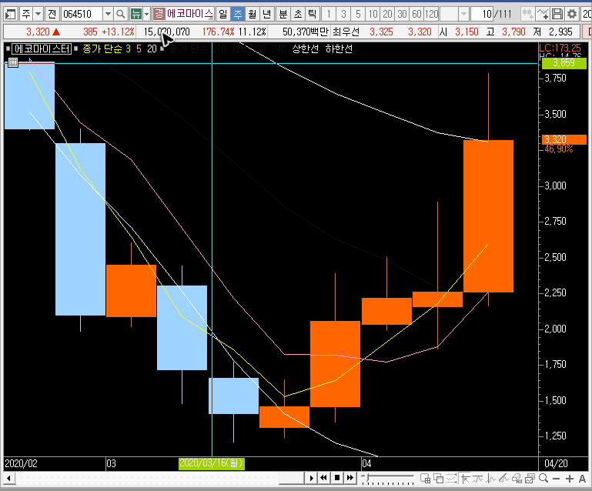Click the greyed candlestick add icon in top toolbar
Screen dimensions: 592x491
(527, 15)
